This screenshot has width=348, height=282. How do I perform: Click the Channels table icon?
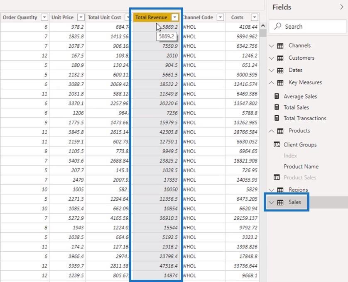click(280, 46)
